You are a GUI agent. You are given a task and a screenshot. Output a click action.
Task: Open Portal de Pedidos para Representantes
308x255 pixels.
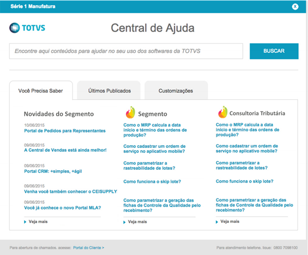pos(65,131)
